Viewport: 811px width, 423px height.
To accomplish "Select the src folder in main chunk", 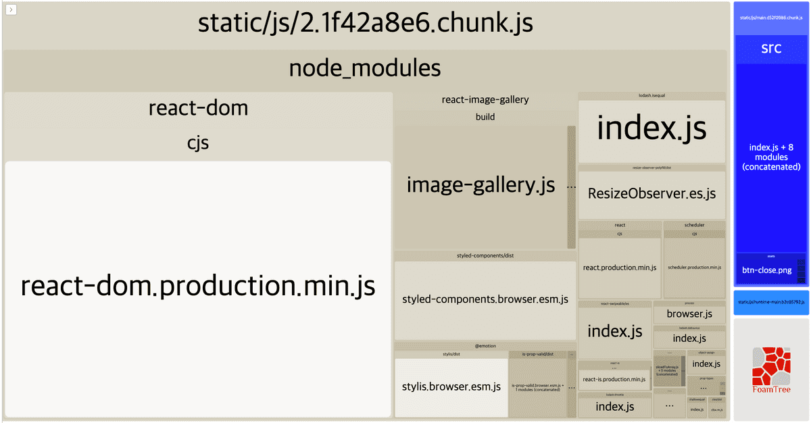I will [770, 49].
